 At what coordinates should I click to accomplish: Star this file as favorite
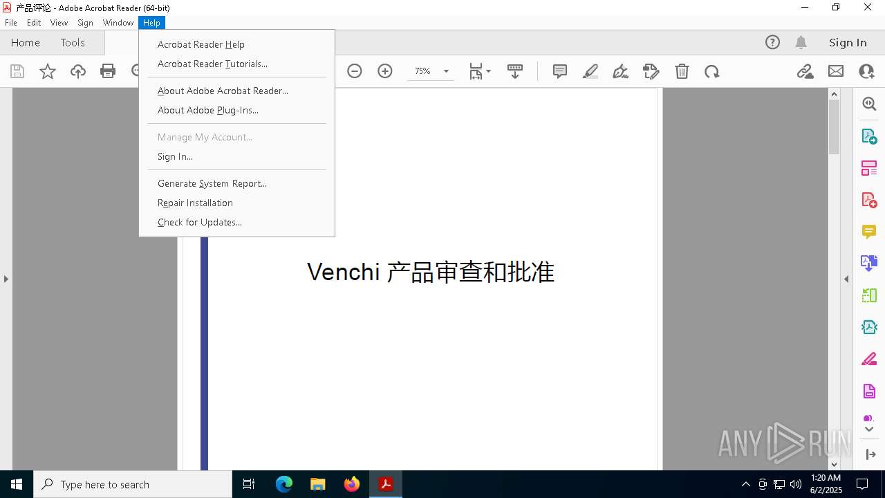point(48,71)
